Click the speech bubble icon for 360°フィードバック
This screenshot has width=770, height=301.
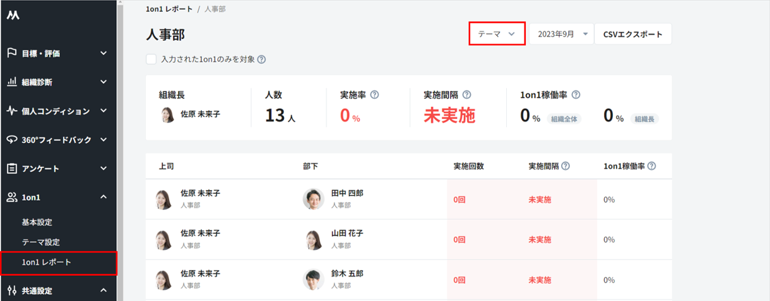[x=11, y=140]
